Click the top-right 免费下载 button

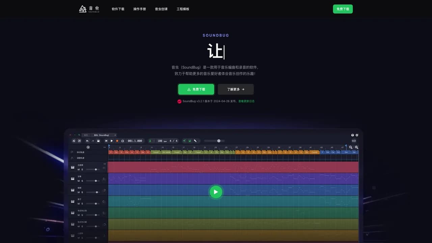[x=343, y=9]
